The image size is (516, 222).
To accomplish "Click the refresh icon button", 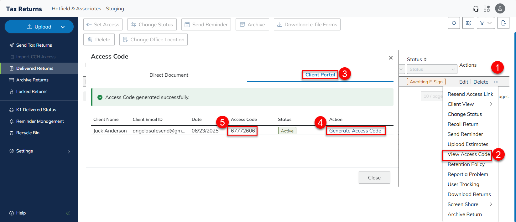I will (x=454, y=23).
